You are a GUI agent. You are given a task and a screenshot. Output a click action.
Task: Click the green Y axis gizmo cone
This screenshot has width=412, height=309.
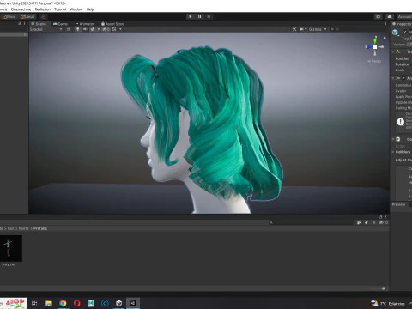[x=375, y=40]
